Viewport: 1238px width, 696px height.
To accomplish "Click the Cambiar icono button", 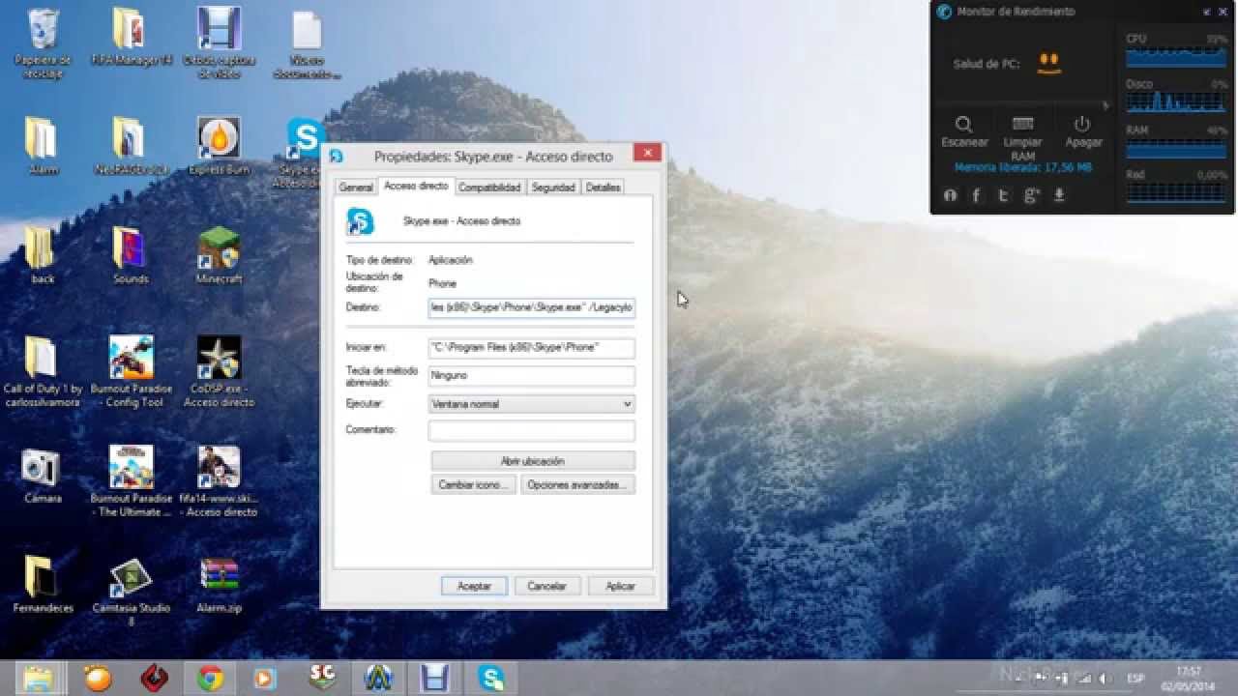I will click(473, 484).
